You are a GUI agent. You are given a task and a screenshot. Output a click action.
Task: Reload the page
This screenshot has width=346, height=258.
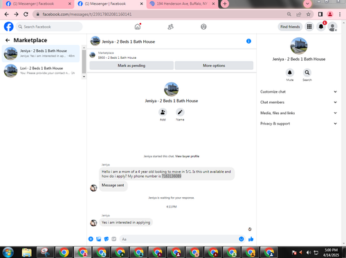(x=26, y=15)
